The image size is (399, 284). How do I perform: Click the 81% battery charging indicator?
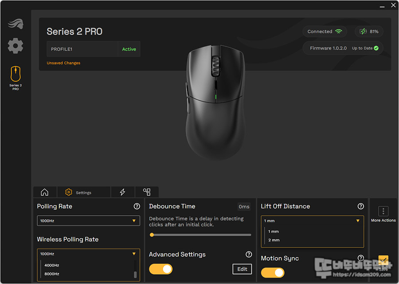click(369, 32)
